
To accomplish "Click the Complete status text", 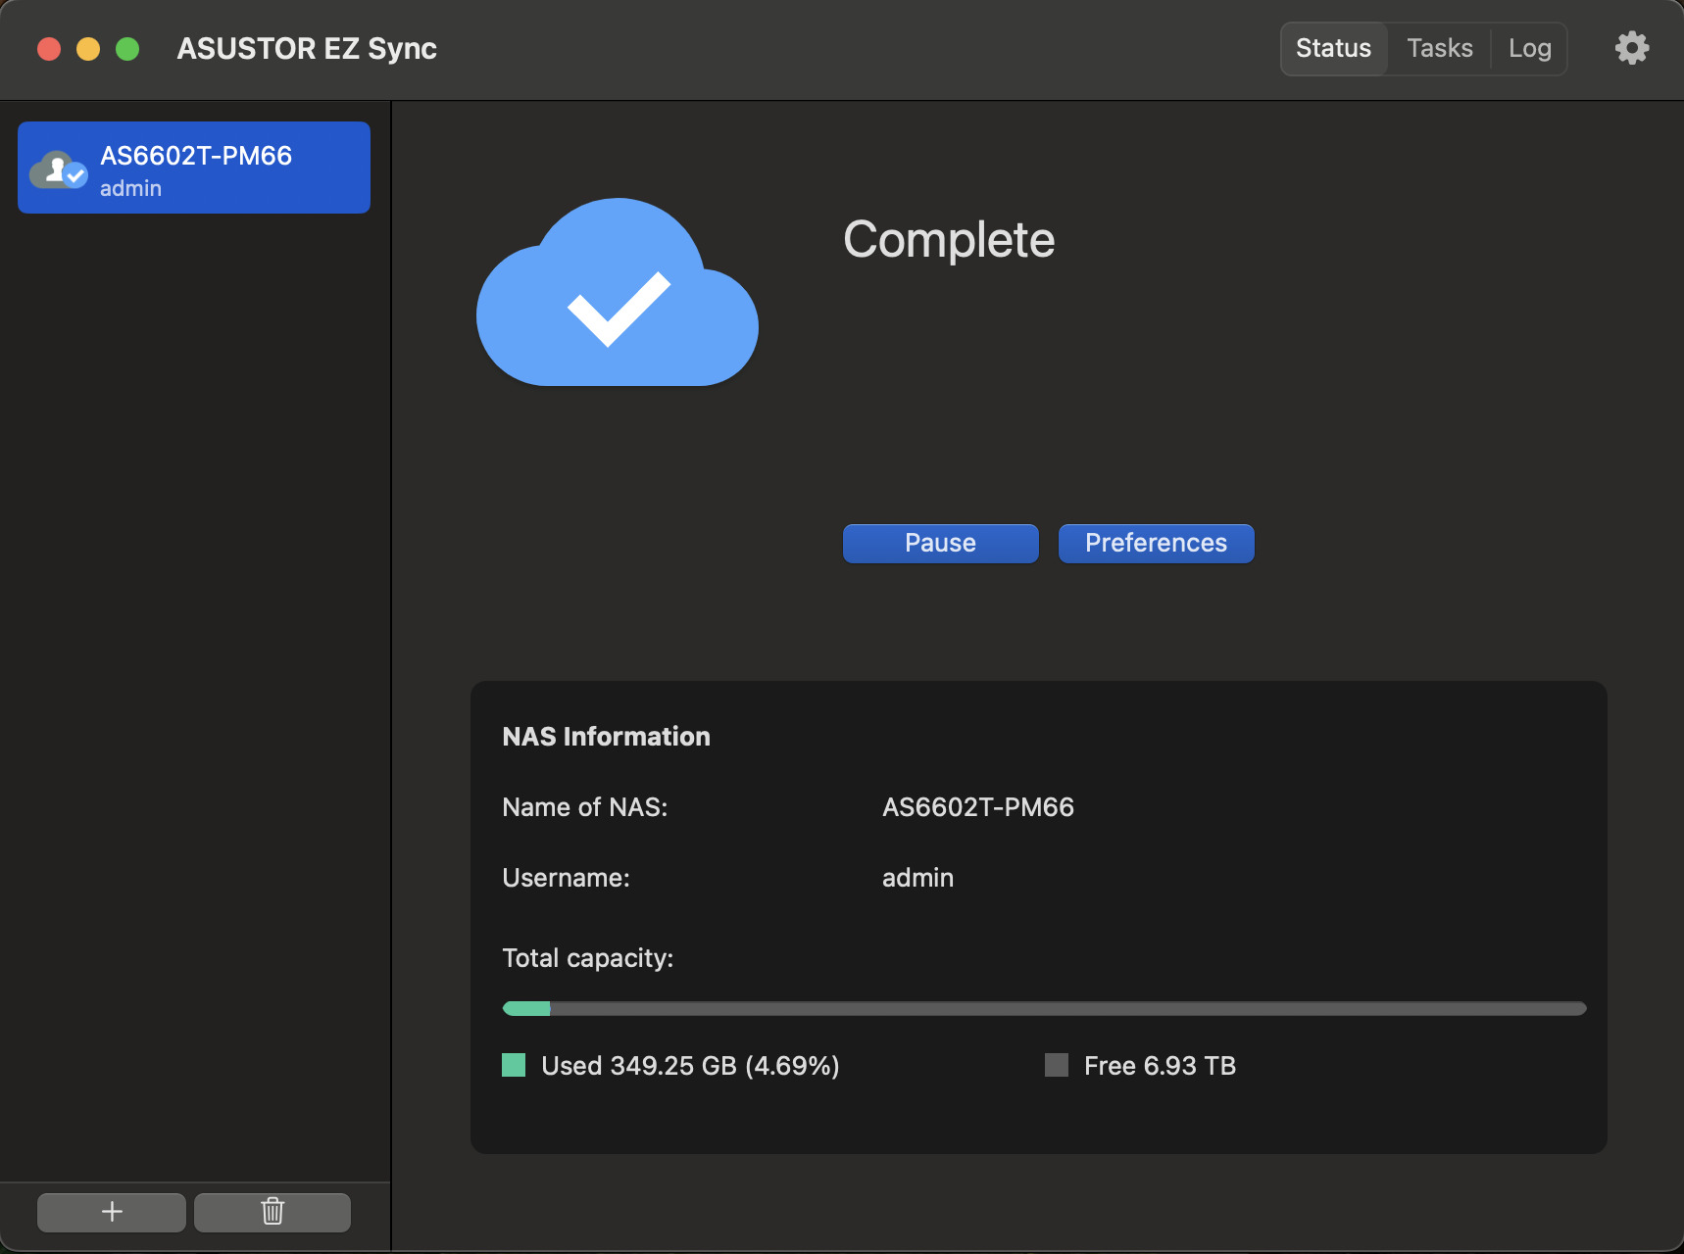I will click(949, 240).
